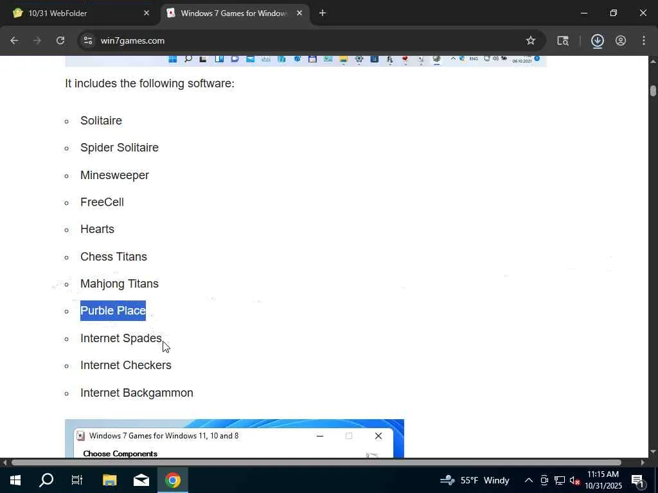Click "It includes the following software:" text
This screenshot has height=493, width=658.
click(x=150, y=83)
